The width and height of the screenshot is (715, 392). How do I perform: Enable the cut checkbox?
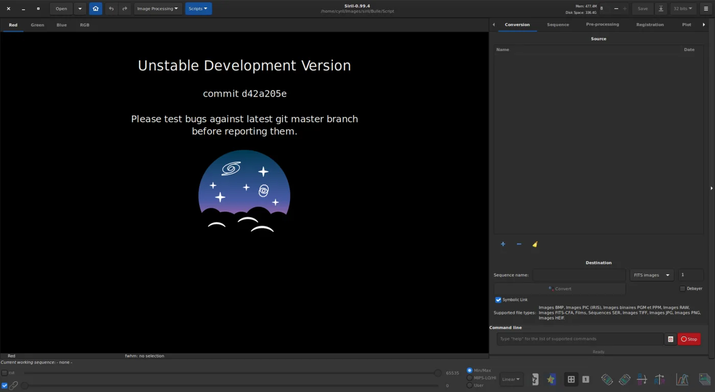[5, 373]
